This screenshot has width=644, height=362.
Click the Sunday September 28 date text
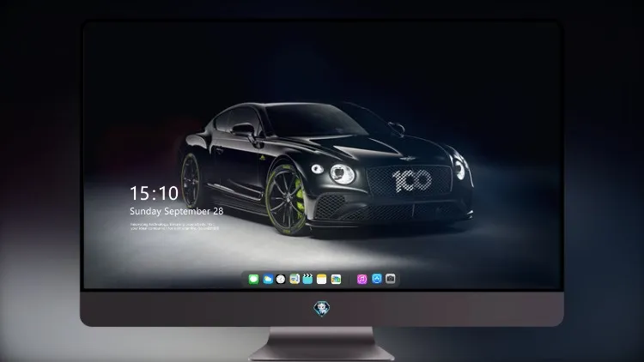pos(177,211)
